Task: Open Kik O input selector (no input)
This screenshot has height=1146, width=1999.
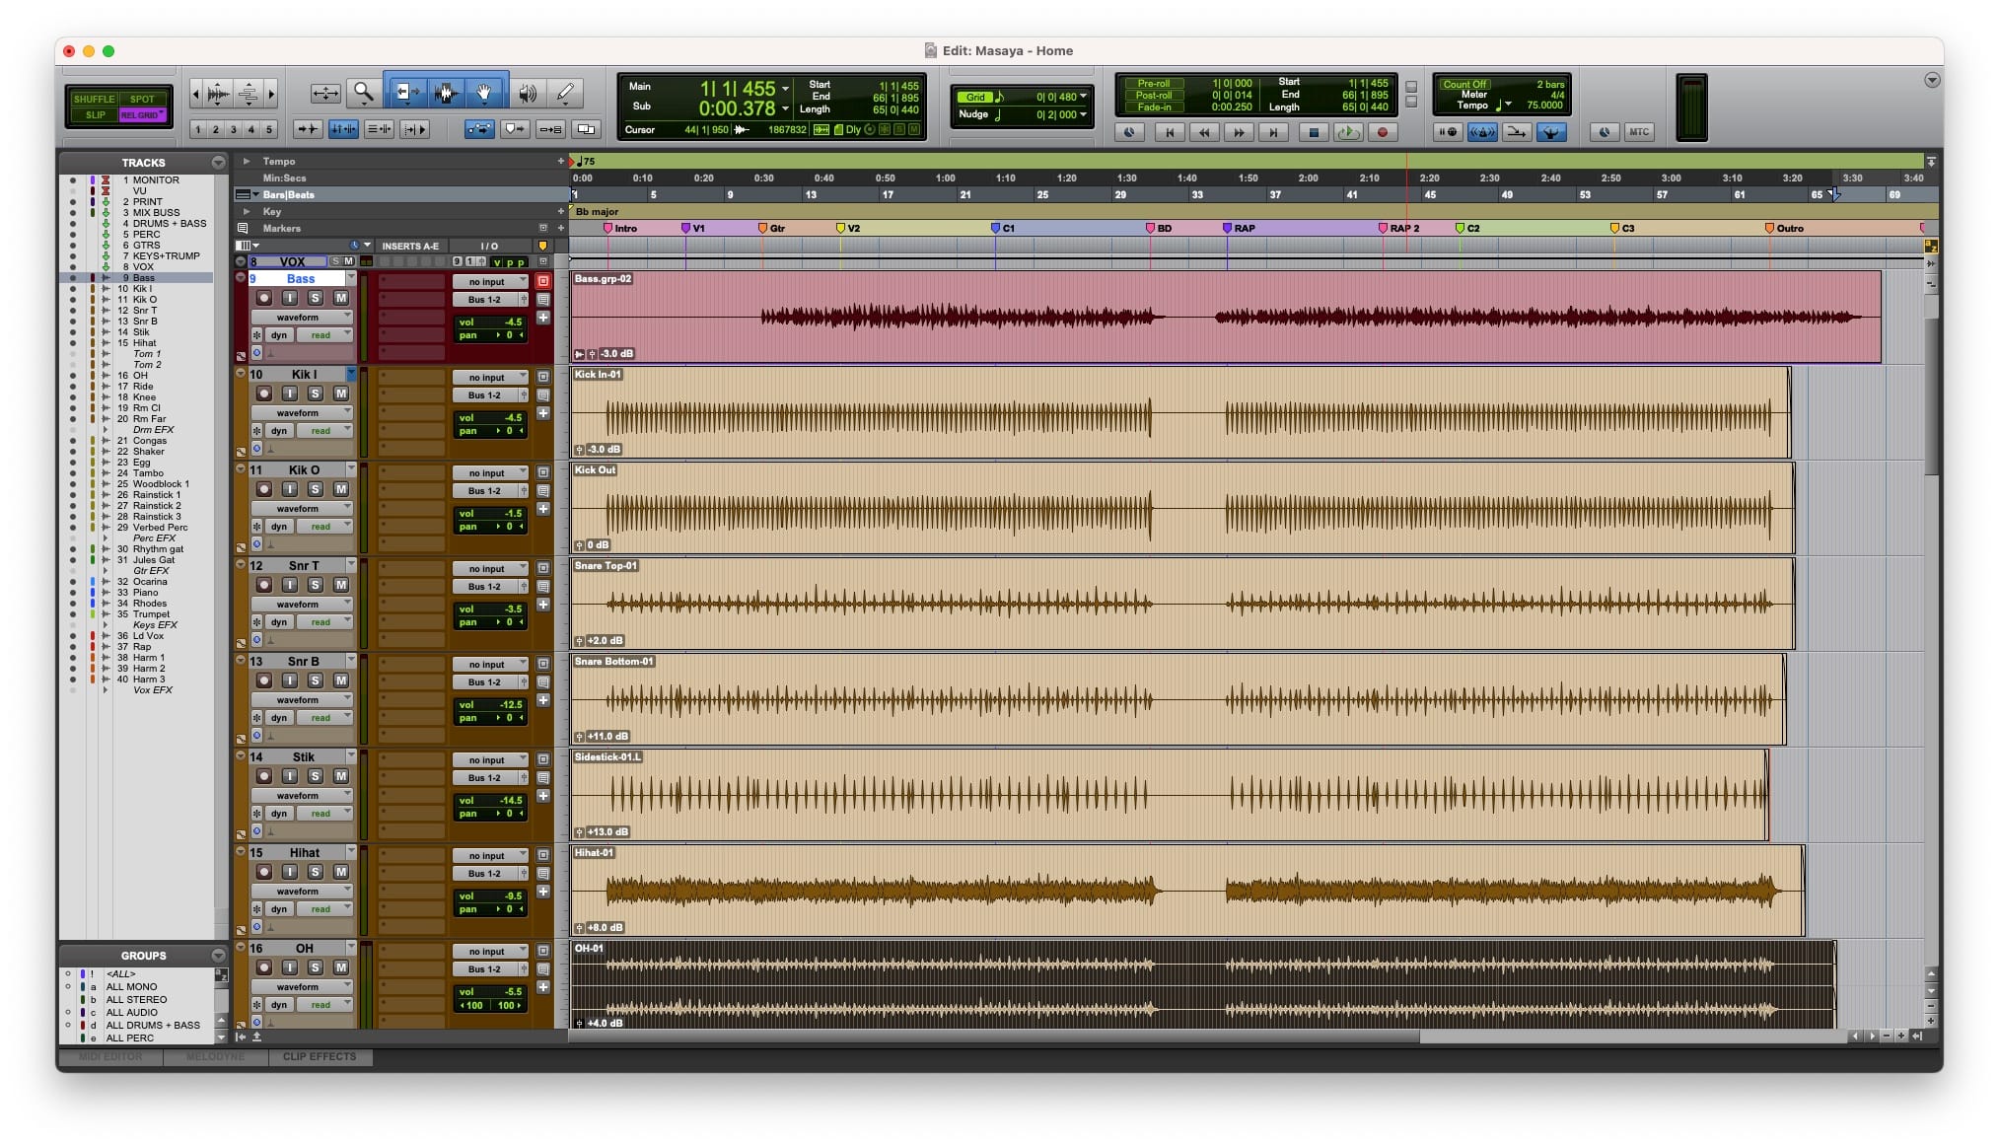Action: (x=490, y=473)
